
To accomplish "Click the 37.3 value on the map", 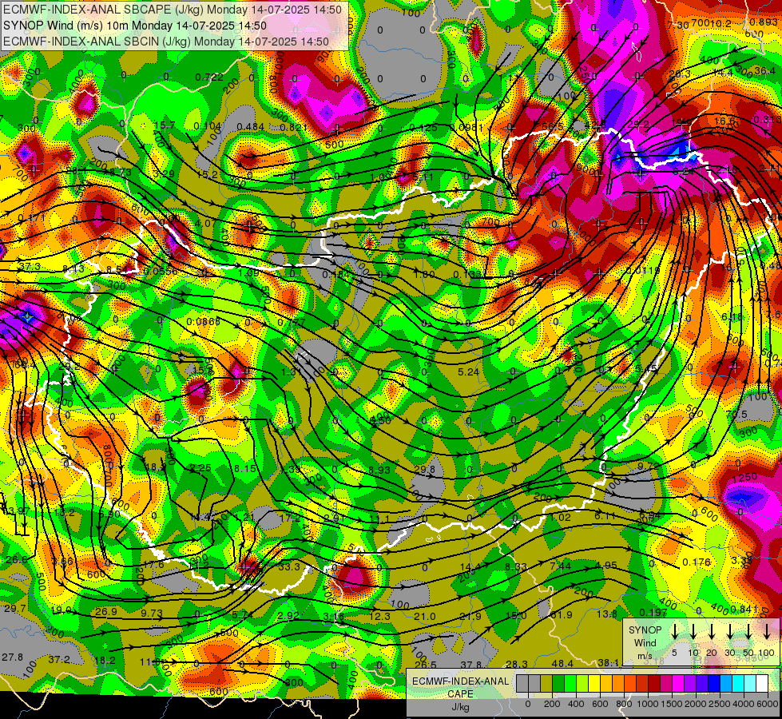I will tap(30, 267).
